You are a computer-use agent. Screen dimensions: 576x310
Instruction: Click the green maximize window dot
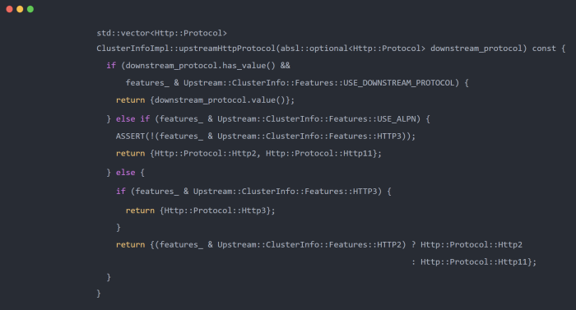click(30, 9)
